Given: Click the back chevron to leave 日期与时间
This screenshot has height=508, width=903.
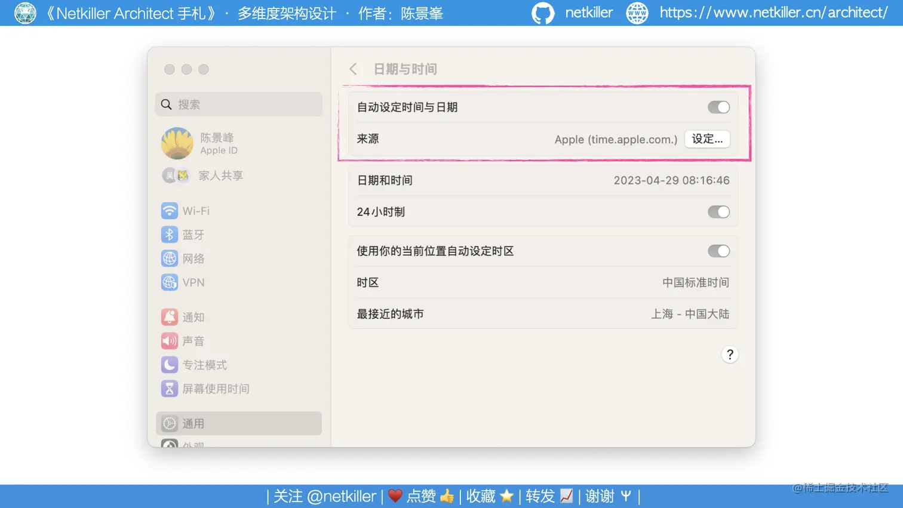Looking at the screenshot, I should (x=352, y=69).
